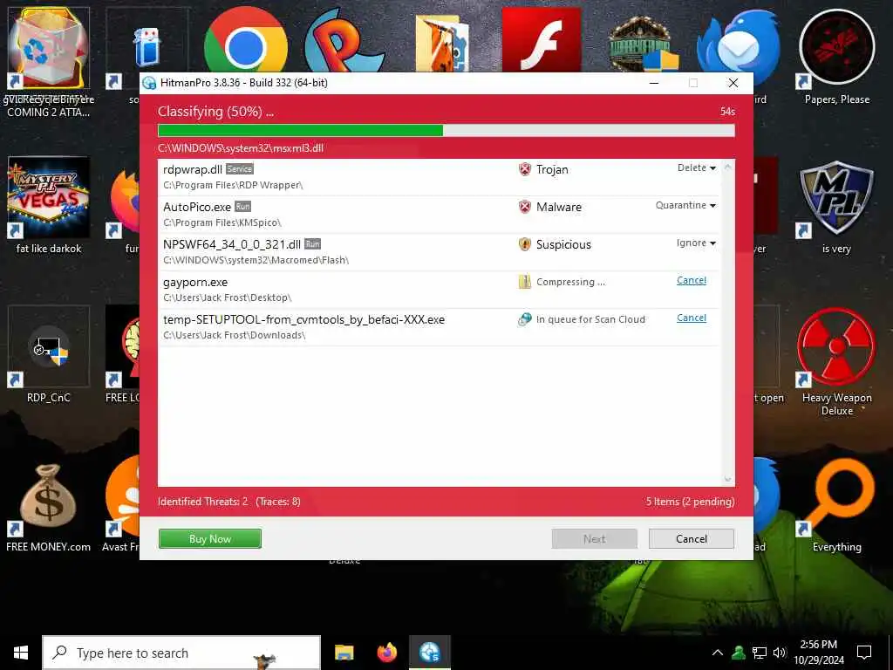
Task: Click the Trojan threat icon for rdpwrap.dll
Action: (524, 169)
